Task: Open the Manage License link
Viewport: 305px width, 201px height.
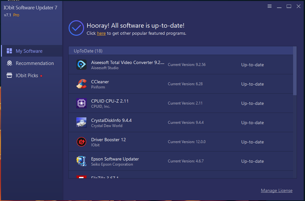Action: coord(276,190)
